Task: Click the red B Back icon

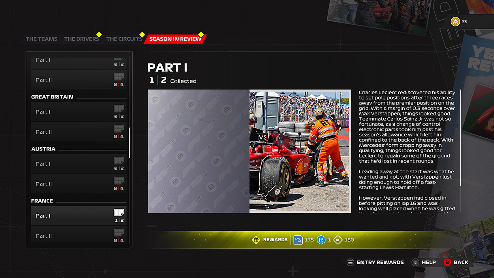Action: click(x=447, y=262)
